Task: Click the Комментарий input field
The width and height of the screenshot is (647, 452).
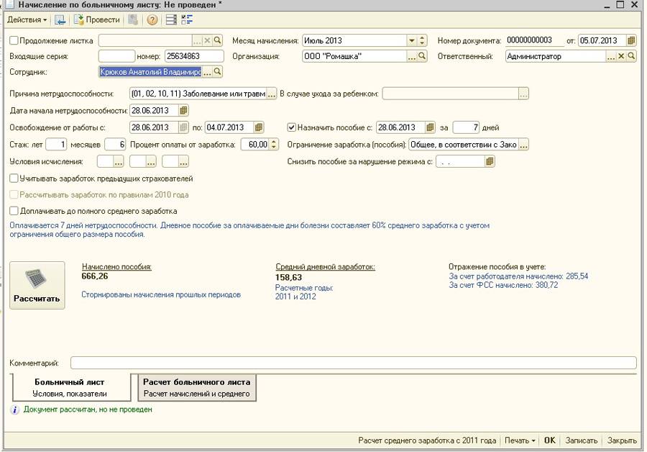Action: [x=353, y=363]
